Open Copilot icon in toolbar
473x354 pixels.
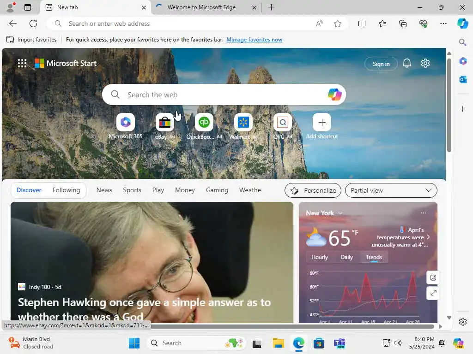tap(462, 24)
